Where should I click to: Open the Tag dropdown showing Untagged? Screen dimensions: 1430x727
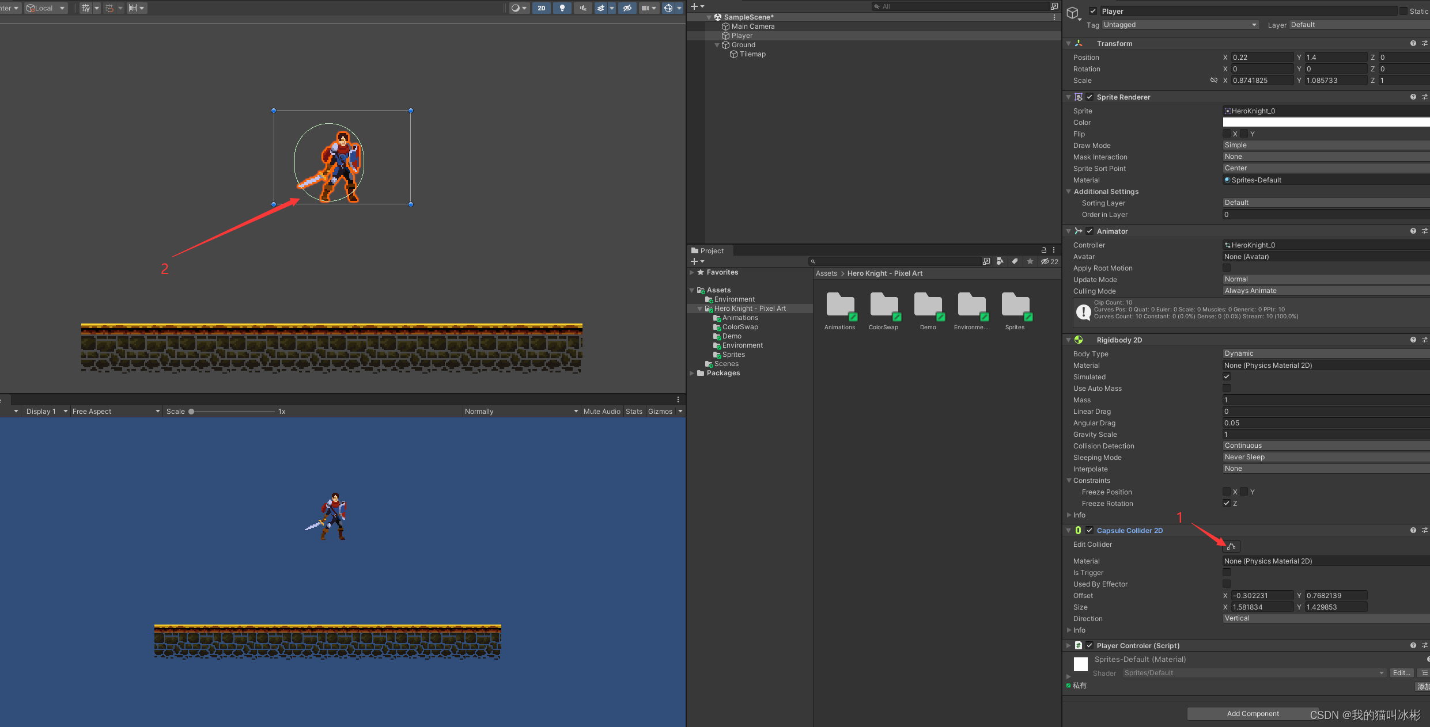point(1180,25)
